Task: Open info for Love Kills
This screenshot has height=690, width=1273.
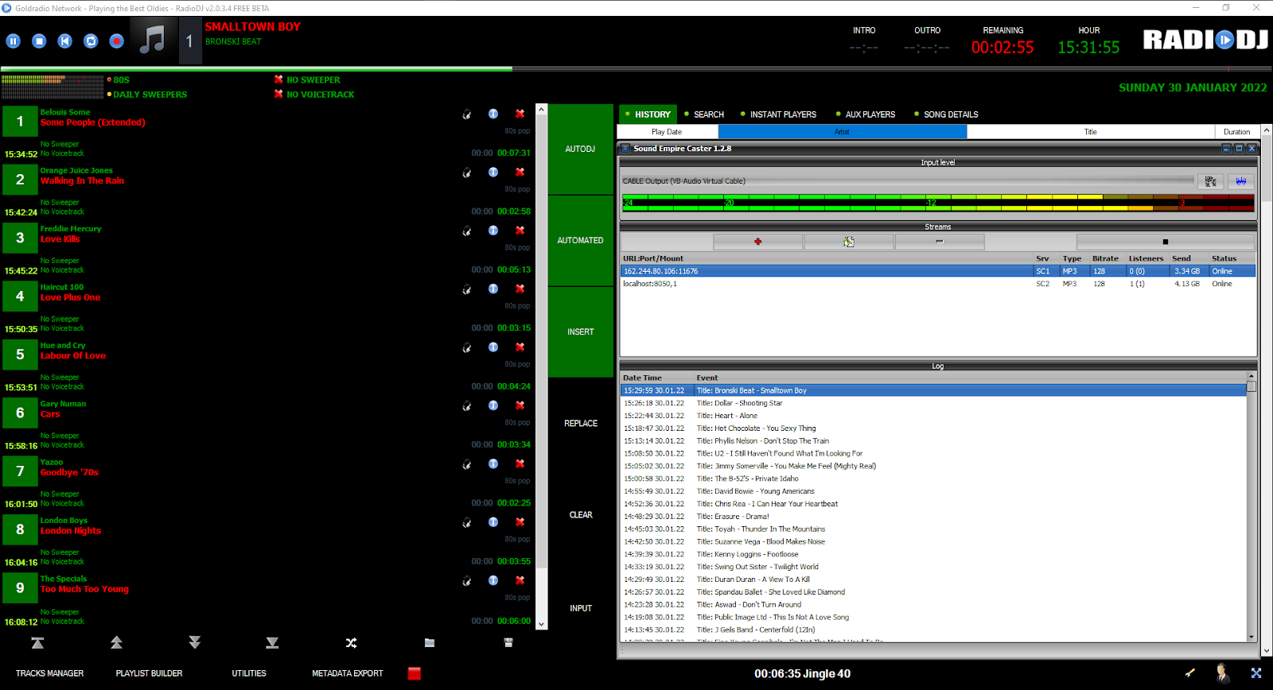Action: 493,231
